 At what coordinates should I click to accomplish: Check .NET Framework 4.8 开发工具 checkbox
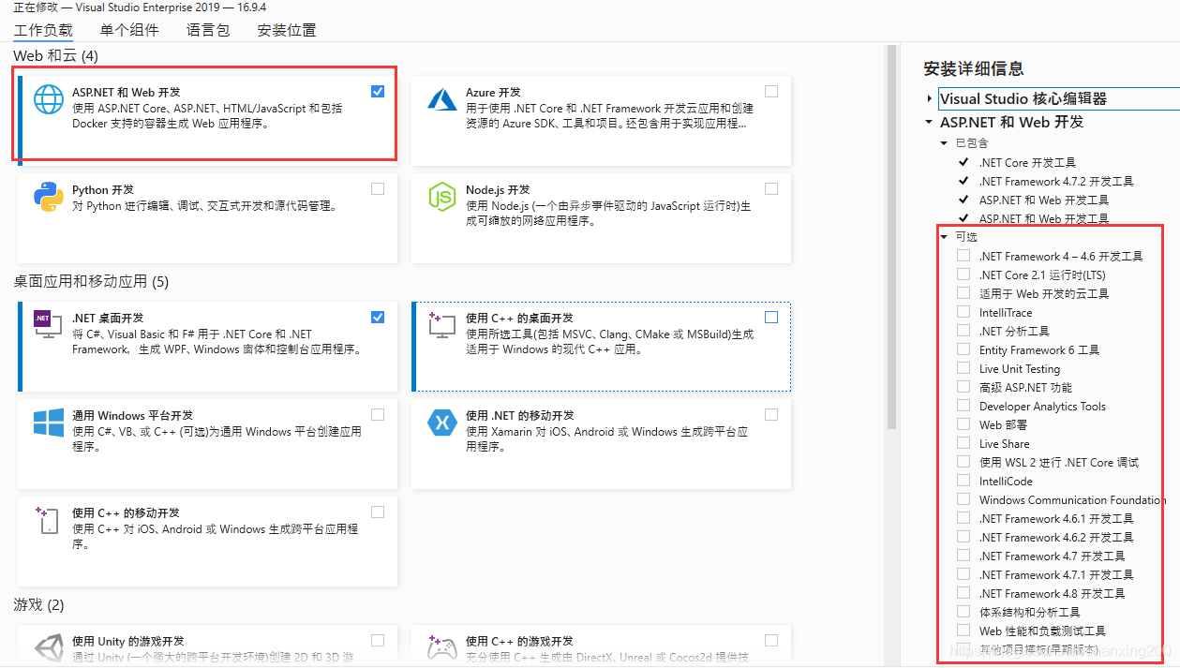pyautogui.click(x=963, y=593)
